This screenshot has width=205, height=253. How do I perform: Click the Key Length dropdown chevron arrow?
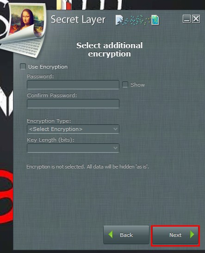click(x=115, y=148)
